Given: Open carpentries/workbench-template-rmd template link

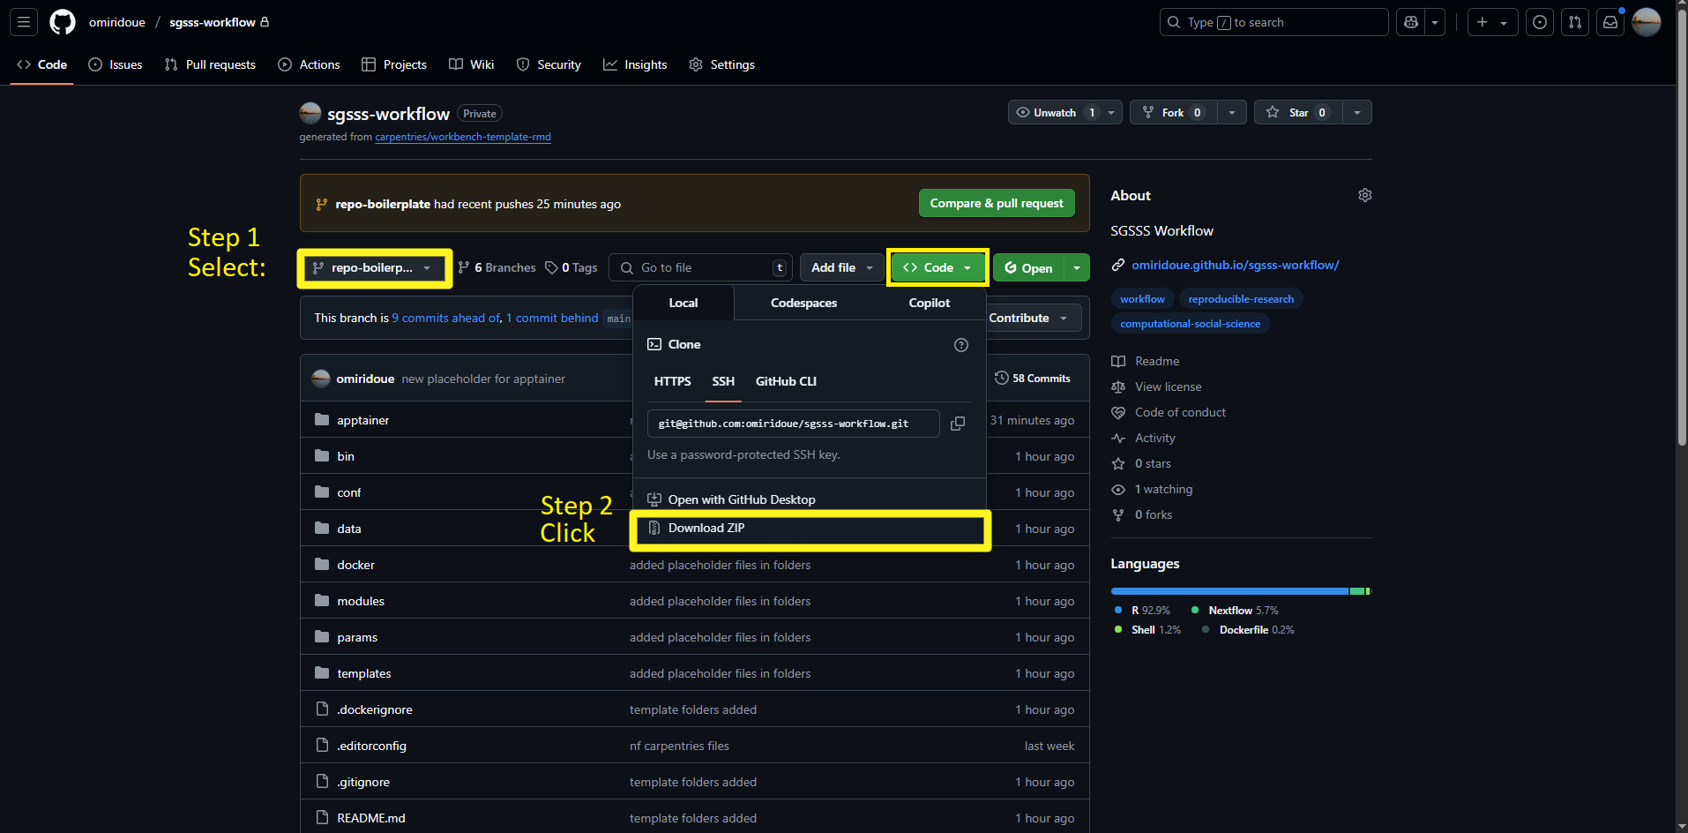Looking at the screenshot, I should point(463,137).
